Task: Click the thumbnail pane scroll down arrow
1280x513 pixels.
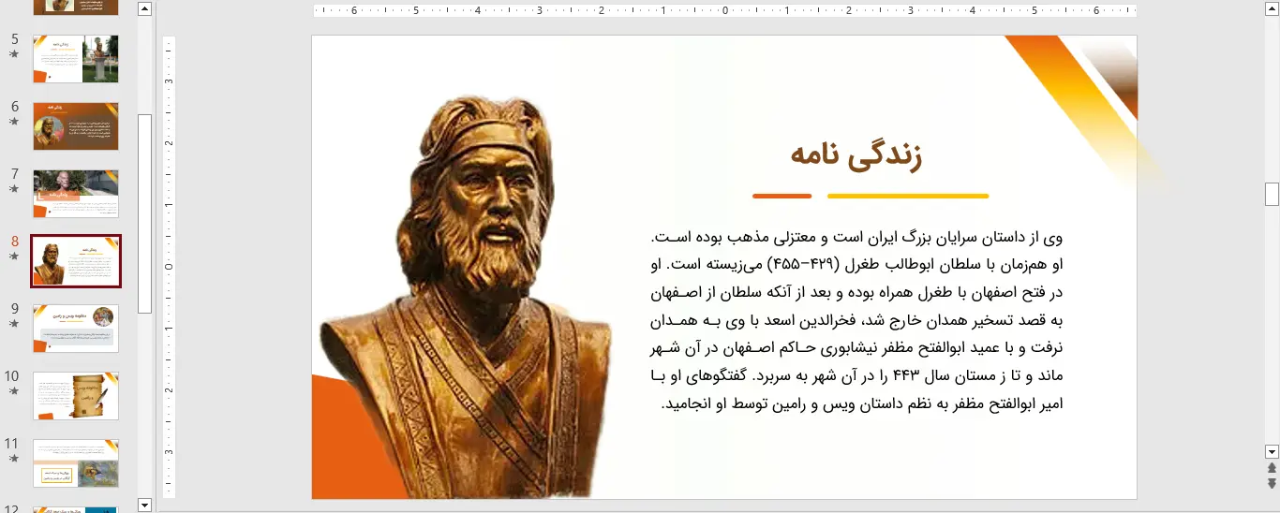Action: 144,505
